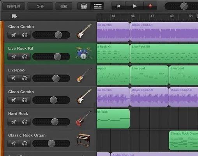Set Liverpool track volume slider
Viewport: 198px width, 156px height.
coord(56,78)
